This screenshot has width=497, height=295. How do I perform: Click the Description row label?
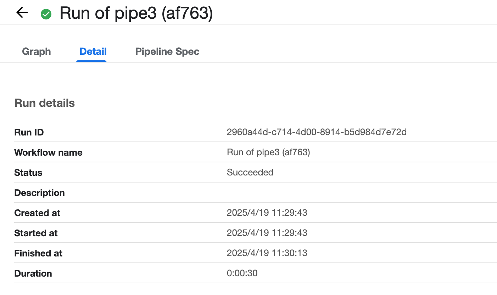point(40,193)
